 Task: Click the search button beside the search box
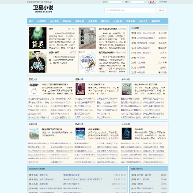click(161, 10)
